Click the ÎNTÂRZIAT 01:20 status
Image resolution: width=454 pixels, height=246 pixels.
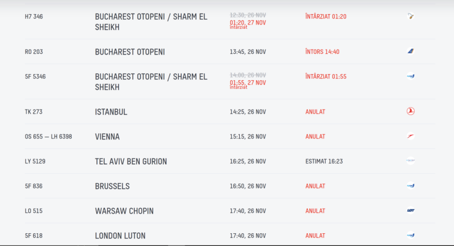[326, 17]
